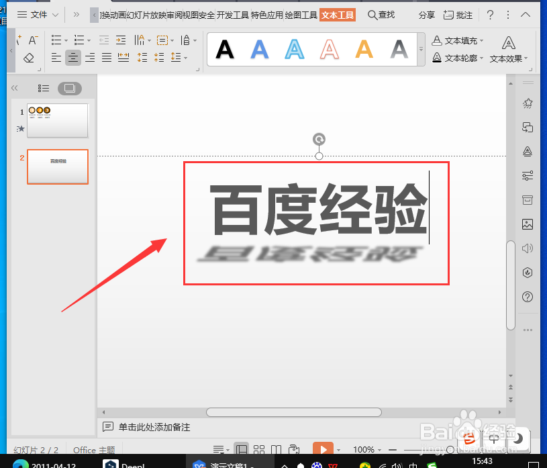547x468 pixels.
Task: Open the help question mark
Action: click(x=490, y=15)
